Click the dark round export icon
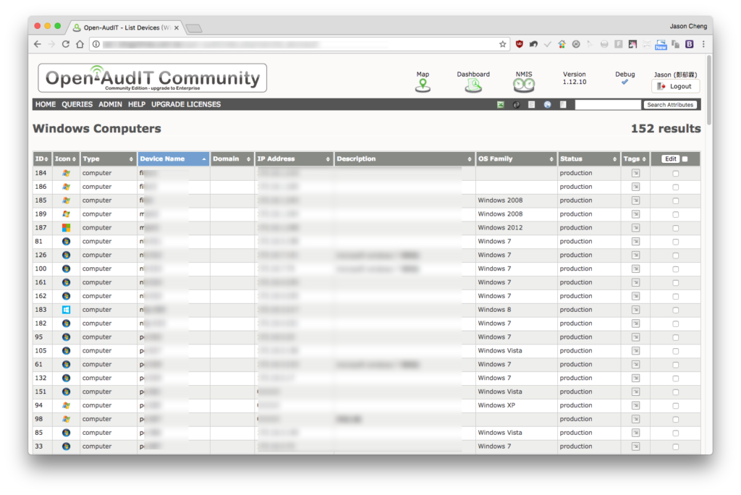This screenshot has width=741, height=495. click(x=516, y=104)
